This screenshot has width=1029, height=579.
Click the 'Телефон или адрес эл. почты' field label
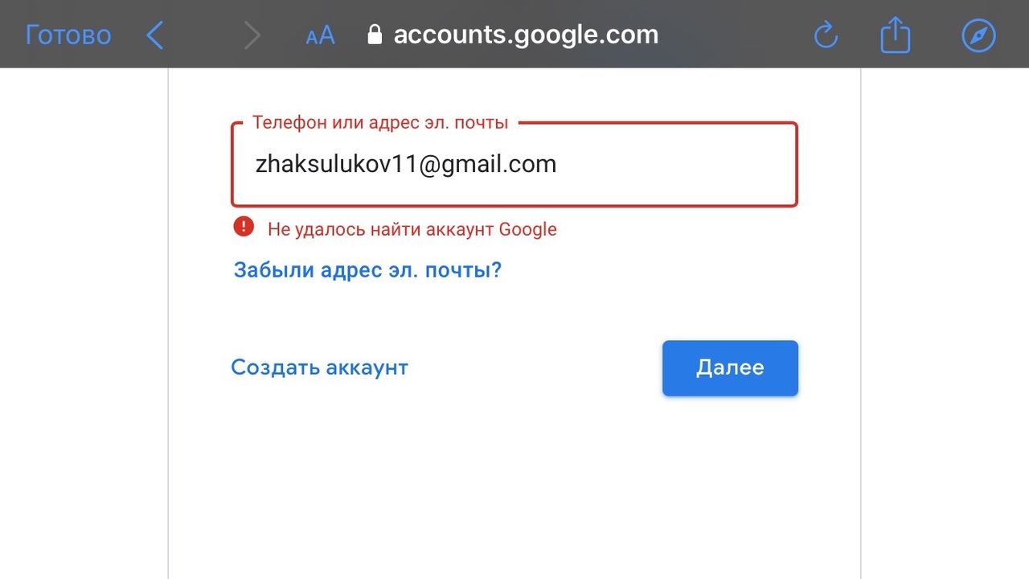[380, 123]
